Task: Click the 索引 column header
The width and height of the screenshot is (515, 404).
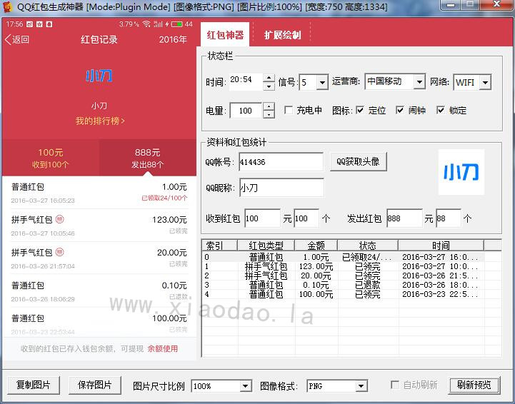Action: pyautogui.click(x=219, y=245)
